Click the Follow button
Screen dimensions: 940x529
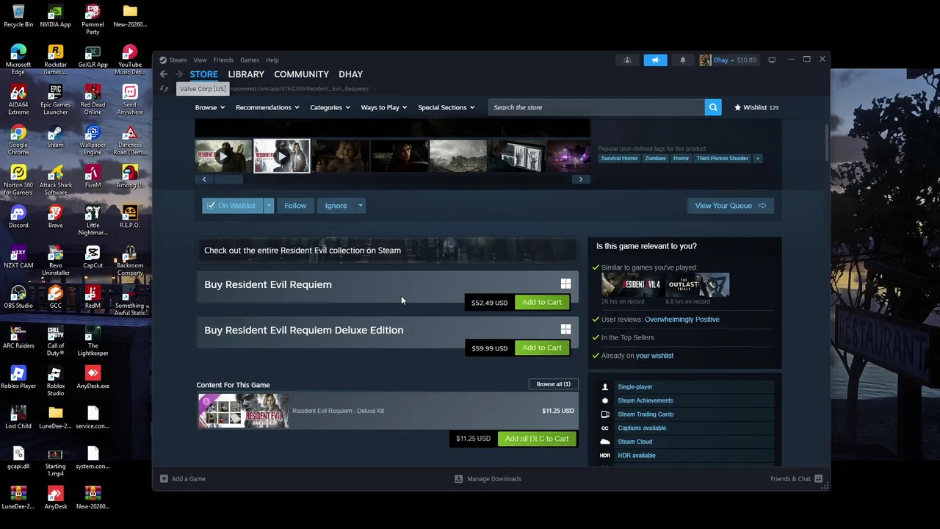click(295, 206)
